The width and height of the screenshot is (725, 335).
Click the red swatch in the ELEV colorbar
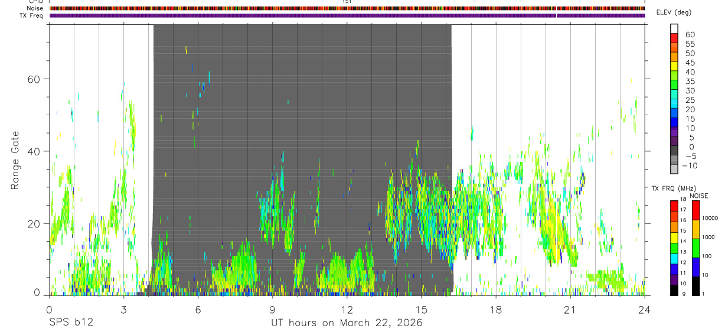click(x=674, y=38)
